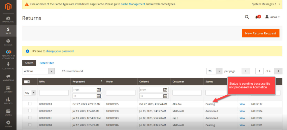Click the Magento logo icon
The image size is (287, 130).
point(8,7)
